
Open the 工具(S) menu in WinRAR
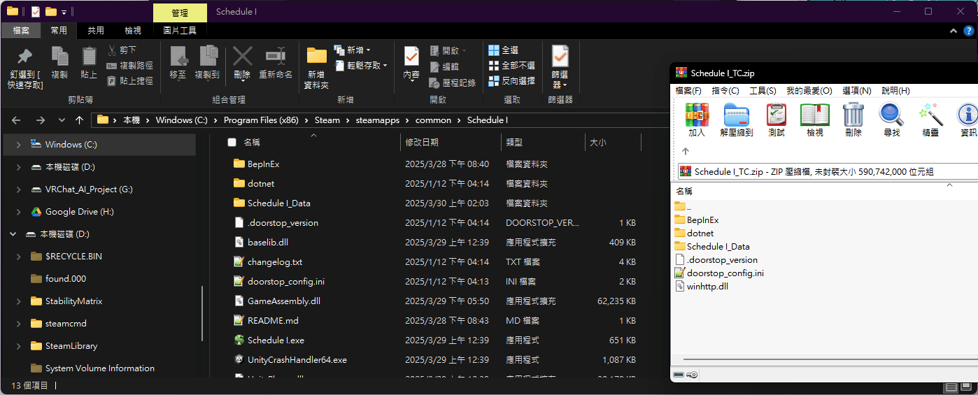click(763, 91)
